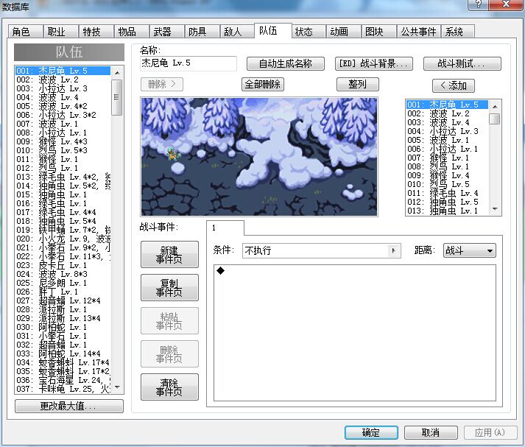The height and width of the screenshot is (447, 525).
Task: Open the 特技 tab
Action: [96, 32]
